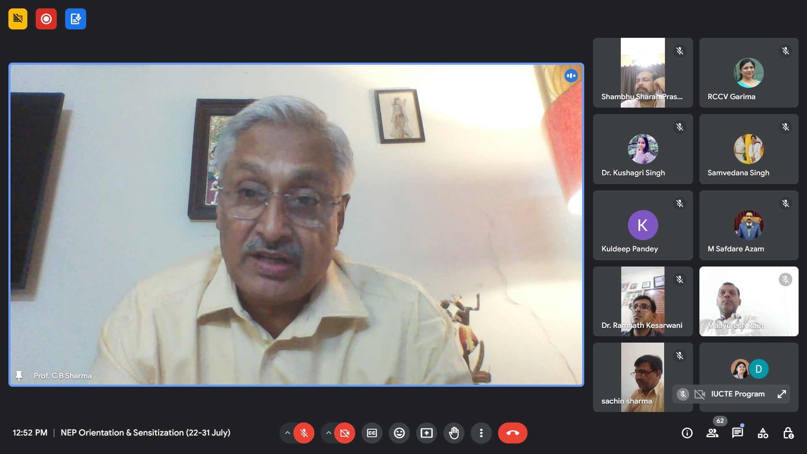807x454 pixels.
Task: Click the red screen recorder extension icon
Action: (46, 19)
